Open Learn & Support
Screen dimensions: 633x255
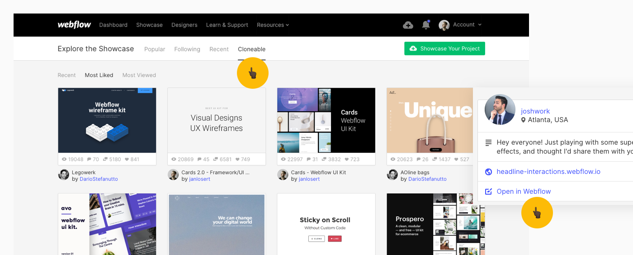(x=227, y=25)
